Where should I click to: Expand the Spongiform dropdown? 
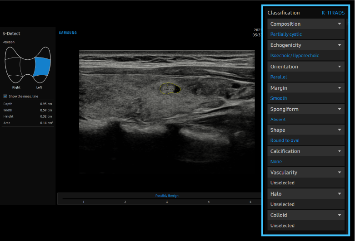click(306, 109)
